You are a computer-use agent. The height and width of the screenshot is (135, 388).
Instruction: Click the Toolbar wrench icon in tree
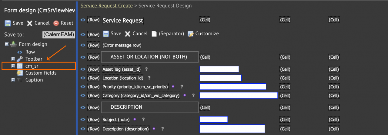(x=20, y=59)
